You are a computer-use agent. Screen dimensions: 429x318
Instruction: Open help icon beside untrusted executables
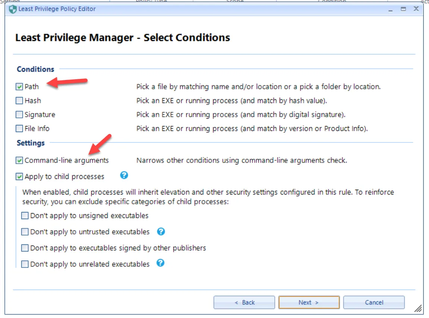161,231
